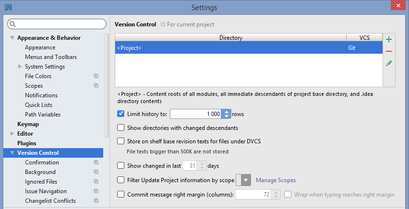
Task: Open the Update Project scope dropdown
Action: pos(243,180)
